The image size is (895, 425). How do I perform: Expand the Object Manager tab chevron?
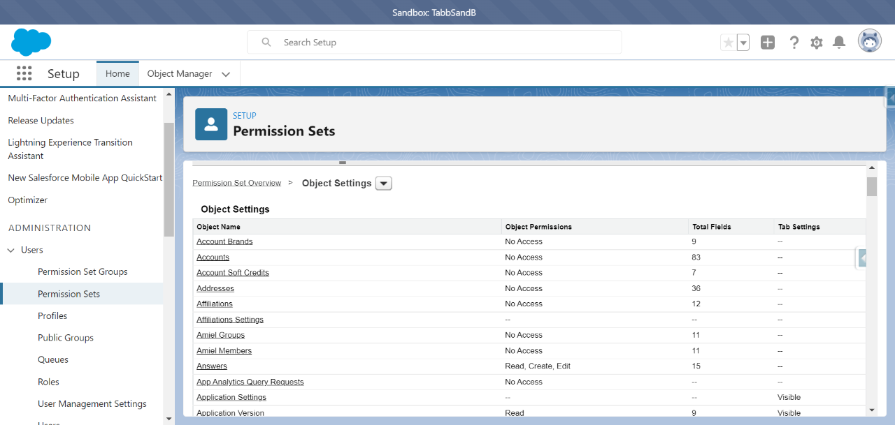226,74
